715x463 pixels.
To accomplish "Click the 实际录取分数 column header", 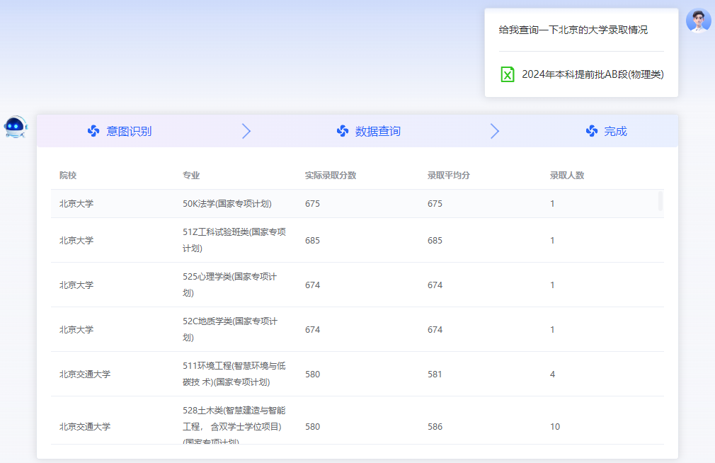I will coord(331,175).
